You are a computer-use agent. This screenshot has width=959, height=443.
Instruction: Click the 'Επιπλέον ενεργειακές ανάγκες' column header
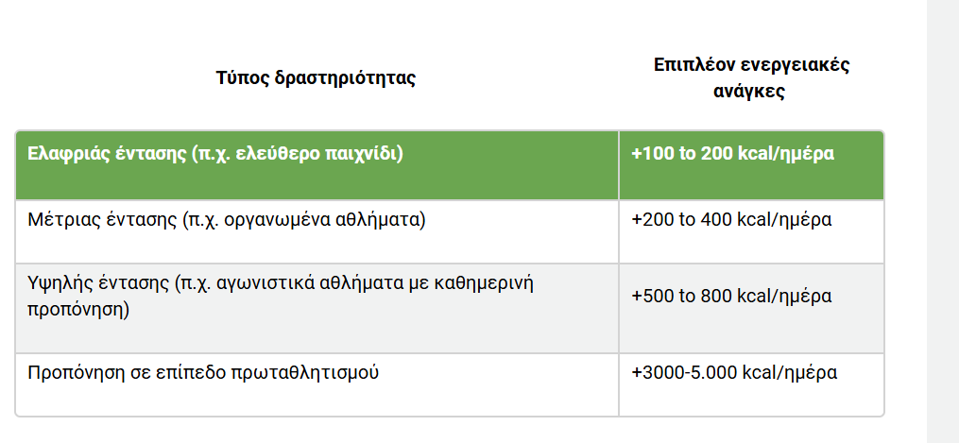coord(751,78)
